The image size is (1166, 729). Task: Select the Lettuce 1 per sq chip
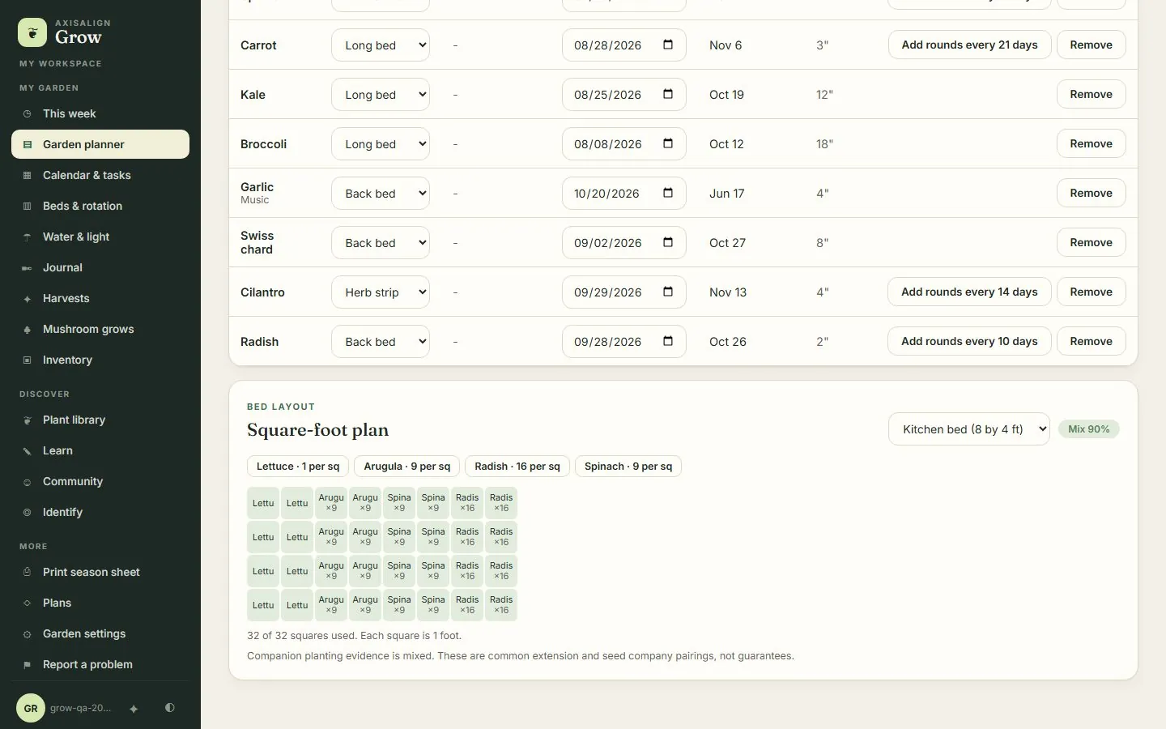click(x=298, y=467)
